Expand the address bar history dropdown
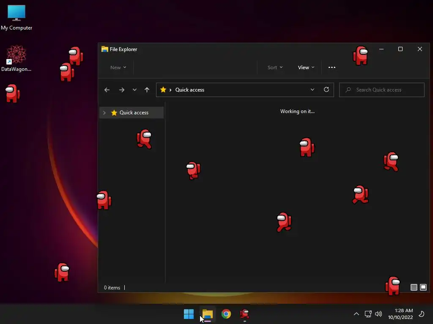Screen dimensions: 433x324 [312, 89]
